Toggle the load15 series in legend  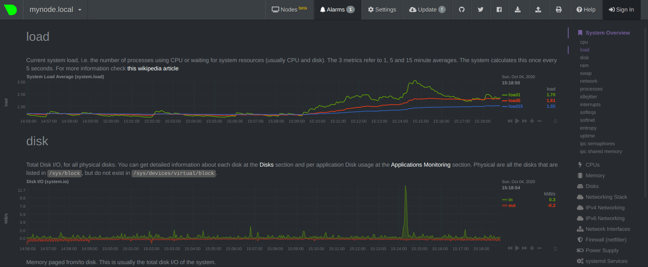pyautogui.click(x=515, y=106)
